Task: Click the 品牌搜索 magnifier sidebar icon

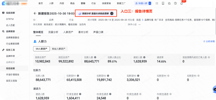Action: [3, 31]
